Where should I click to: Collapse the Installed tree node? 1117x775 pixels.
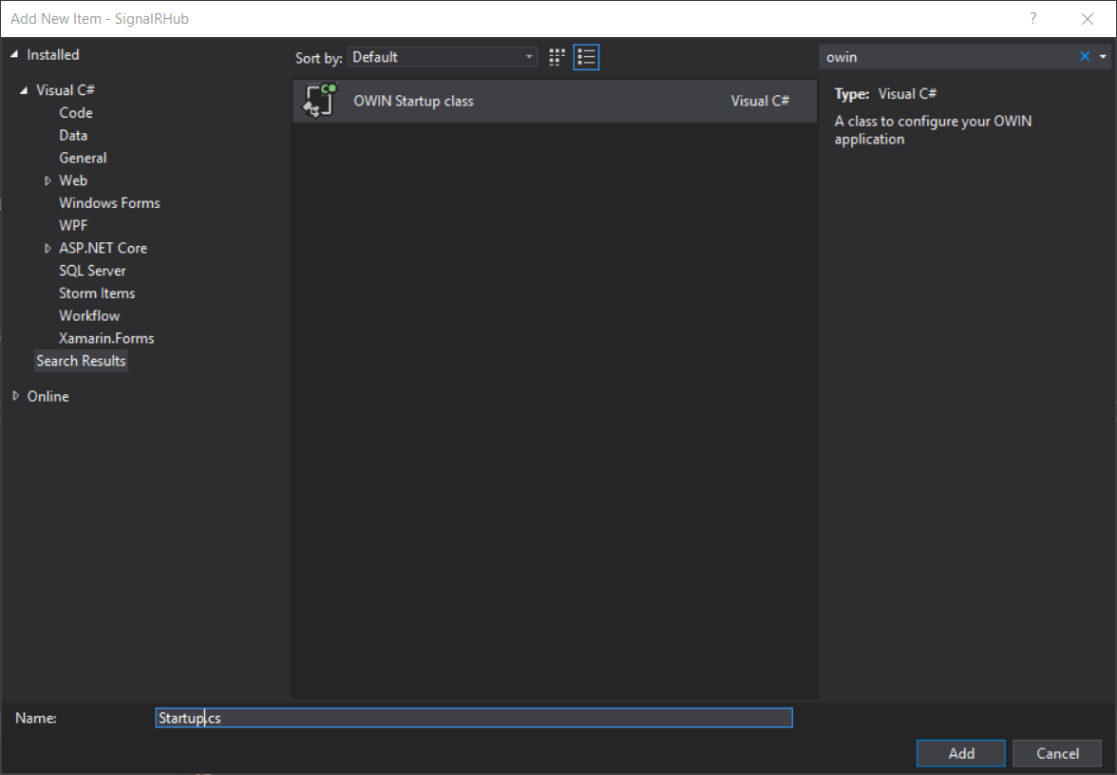[14, 55]
